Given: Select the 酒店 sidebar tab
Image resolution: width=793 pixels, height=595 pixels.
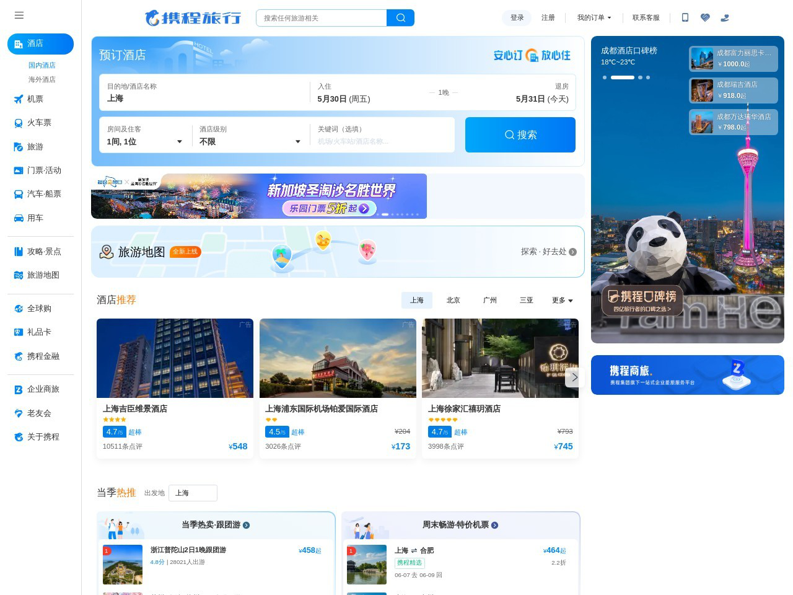Looking at the screenshot, I should pyautogui.click(x=40, y=44).
